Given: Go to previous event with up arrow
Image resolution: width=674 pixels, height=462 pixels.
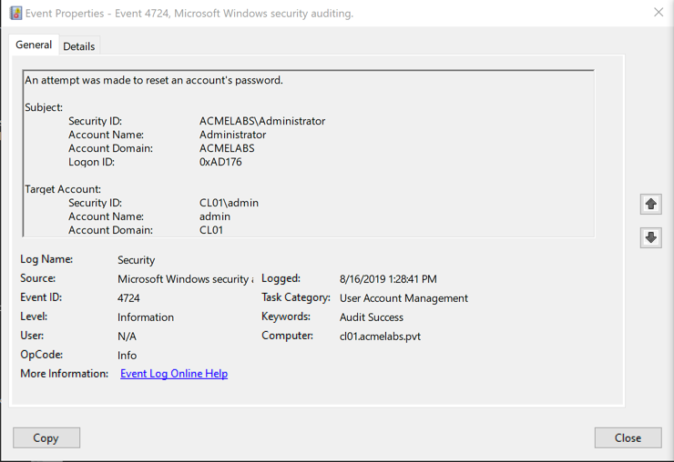Looking at the screenshot, I should (x=650, y=204).
